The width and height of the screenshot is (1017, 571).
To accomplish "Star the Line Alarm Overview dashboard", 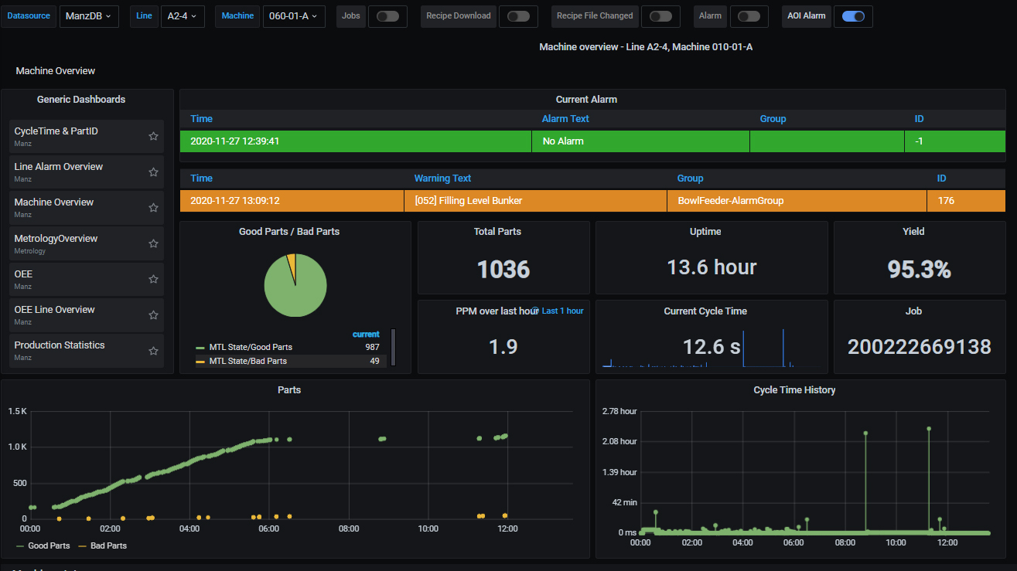I will pos(153,172).
